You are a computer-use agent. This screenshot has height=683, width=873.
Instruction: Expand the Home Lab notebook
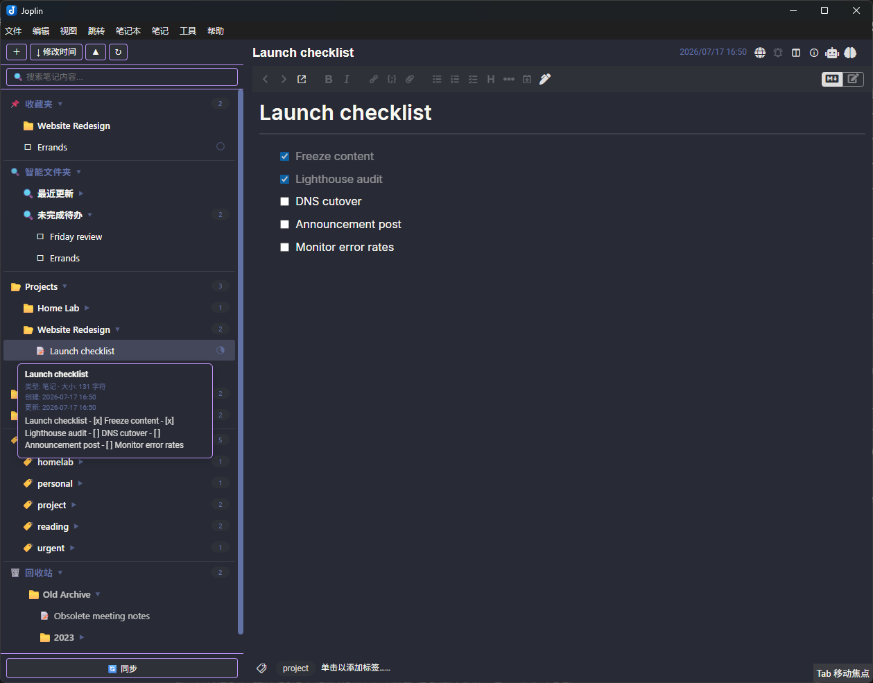pos(87,308)
